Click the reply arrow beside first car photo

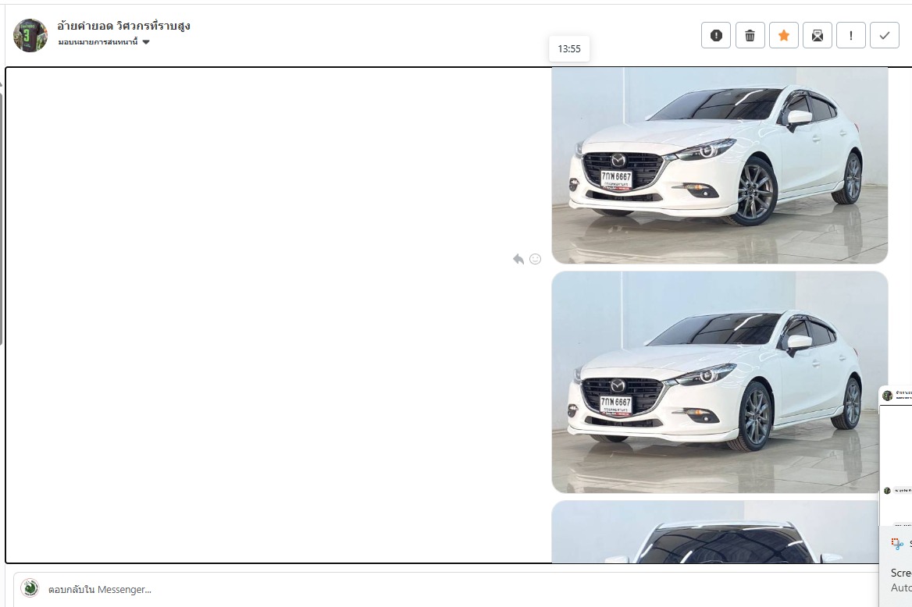(x=518, y=259)
